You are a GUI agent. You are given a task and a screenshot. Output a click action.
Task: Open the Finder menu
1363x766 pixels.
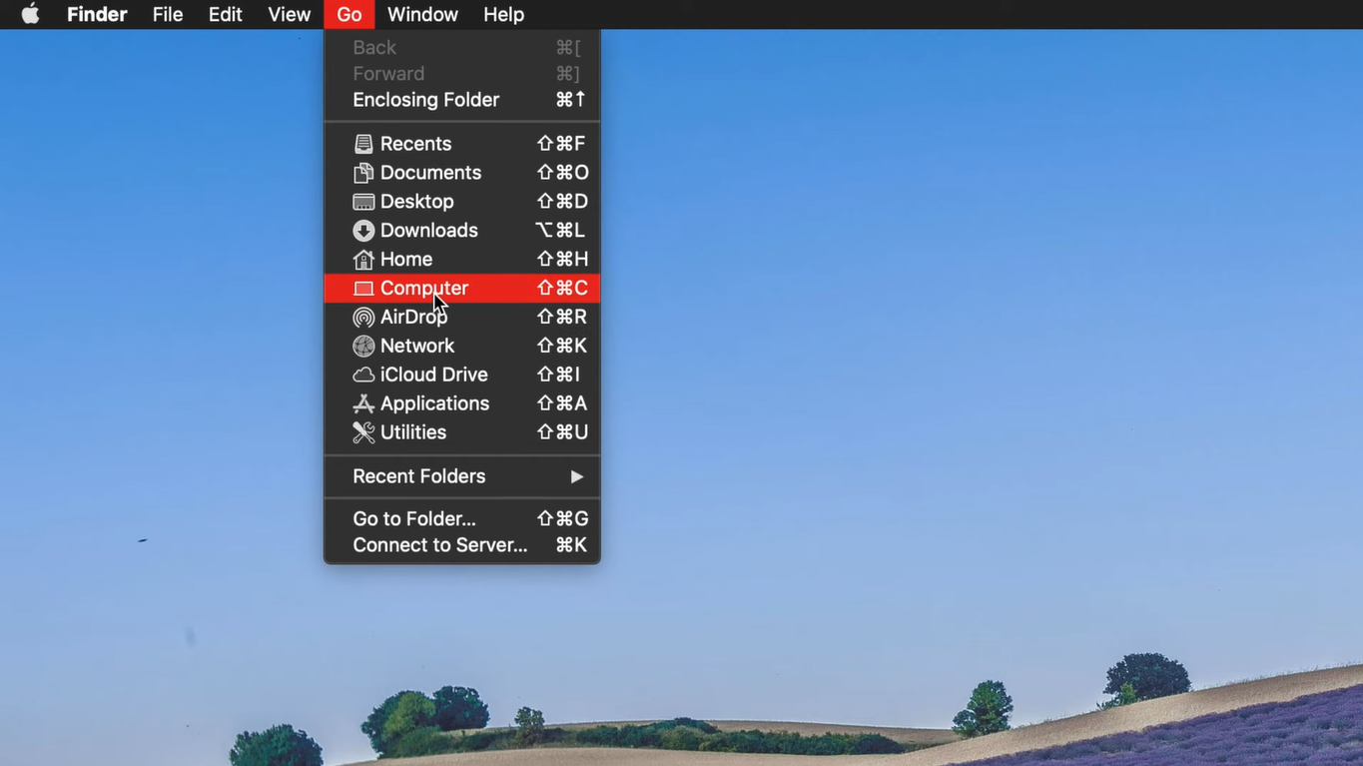tap(96, 14)
